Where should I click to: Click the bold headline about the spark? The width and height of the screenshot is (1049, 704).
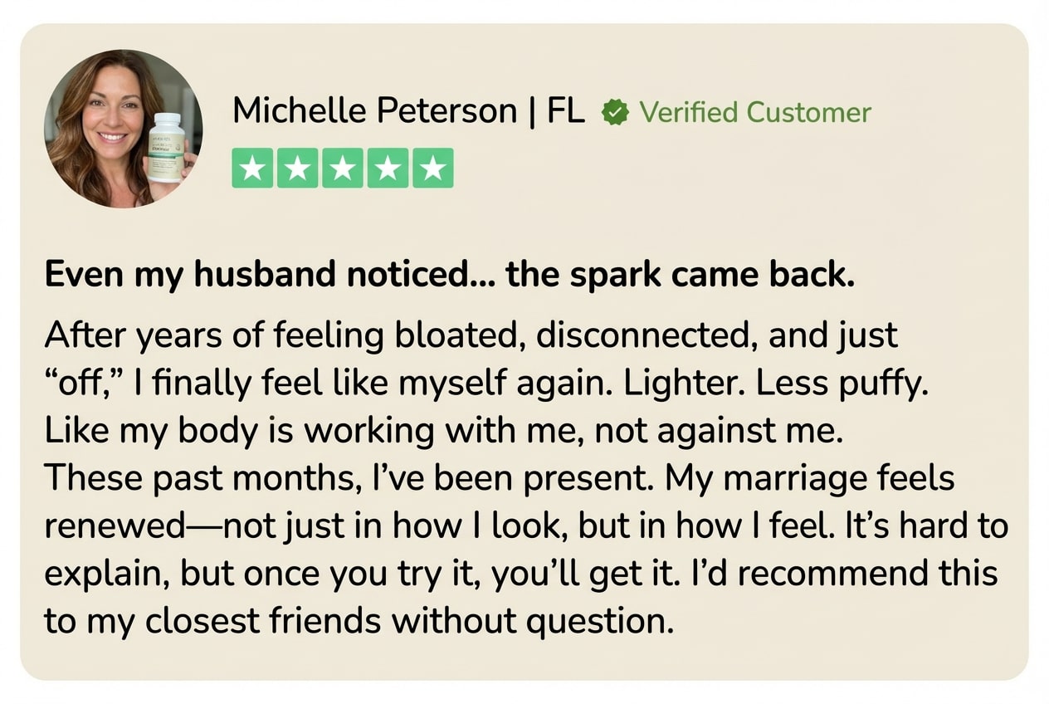449,276
